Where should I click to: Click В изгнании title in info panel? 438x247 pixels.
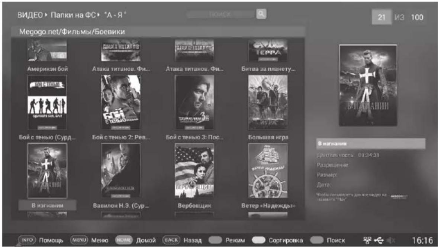371,143
